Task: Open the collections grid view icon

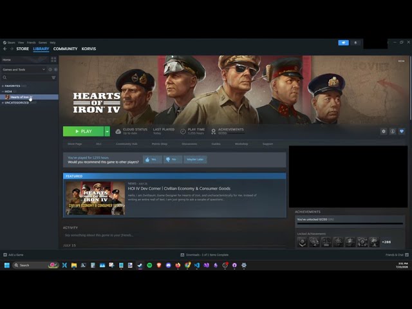Action: [x=53, y=60]
